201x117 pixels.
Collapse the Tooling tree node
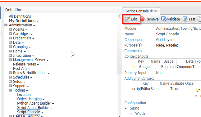(x=10, y=90)
